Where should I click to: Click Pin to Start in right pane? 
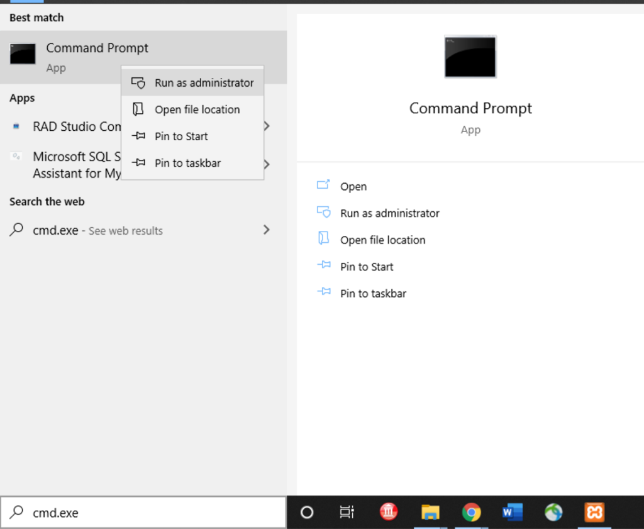coord(367,267)
